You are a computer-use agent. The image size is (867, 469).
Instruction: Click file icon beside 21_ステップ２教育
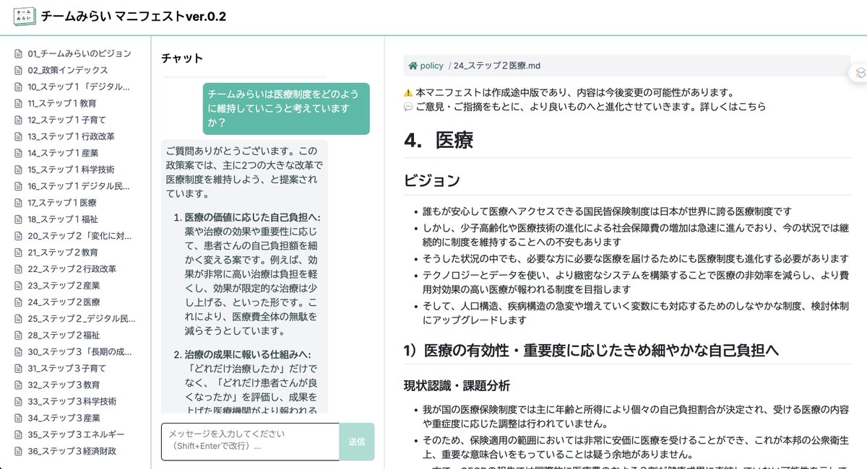[19, 253]
